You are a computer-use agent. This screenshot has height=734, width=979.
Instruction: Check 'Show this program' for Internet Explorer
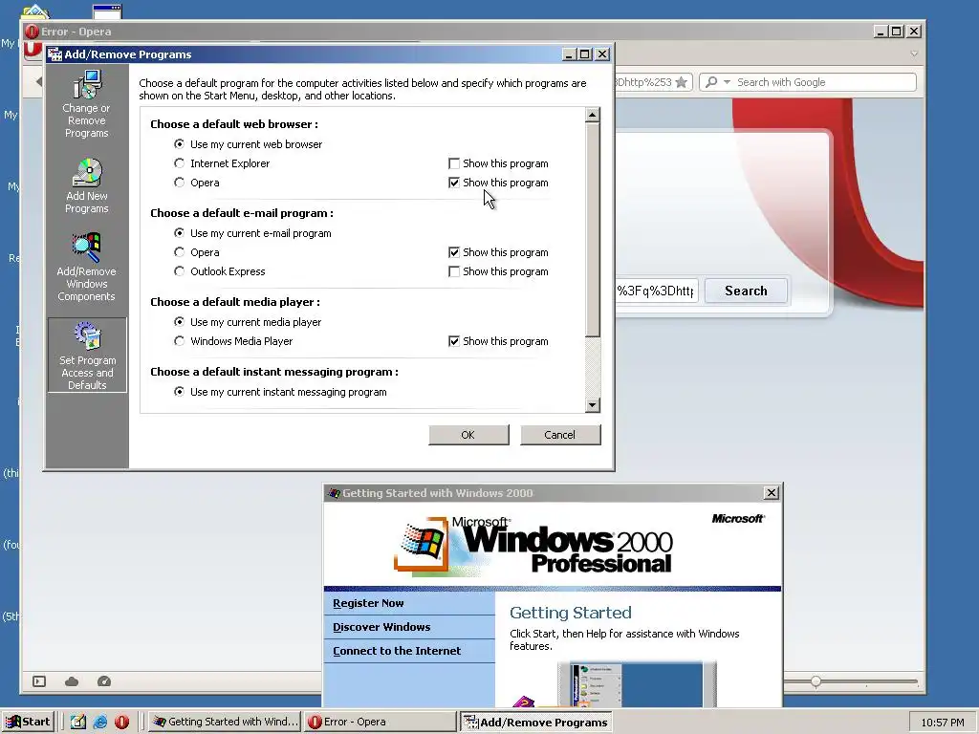[454, 163]
